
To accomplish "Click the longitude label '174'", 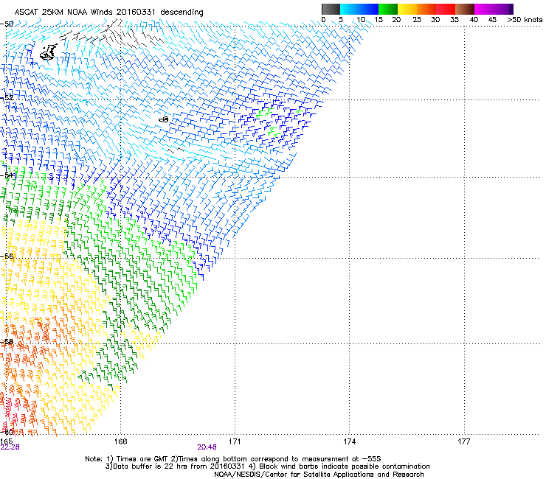I will point(349,441).
